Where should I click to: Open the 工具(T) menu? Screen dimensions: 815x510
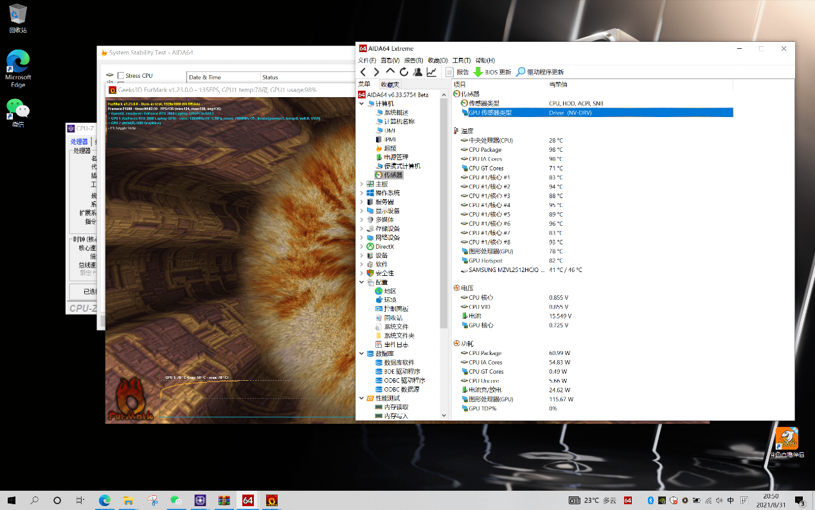coord(461,60)
